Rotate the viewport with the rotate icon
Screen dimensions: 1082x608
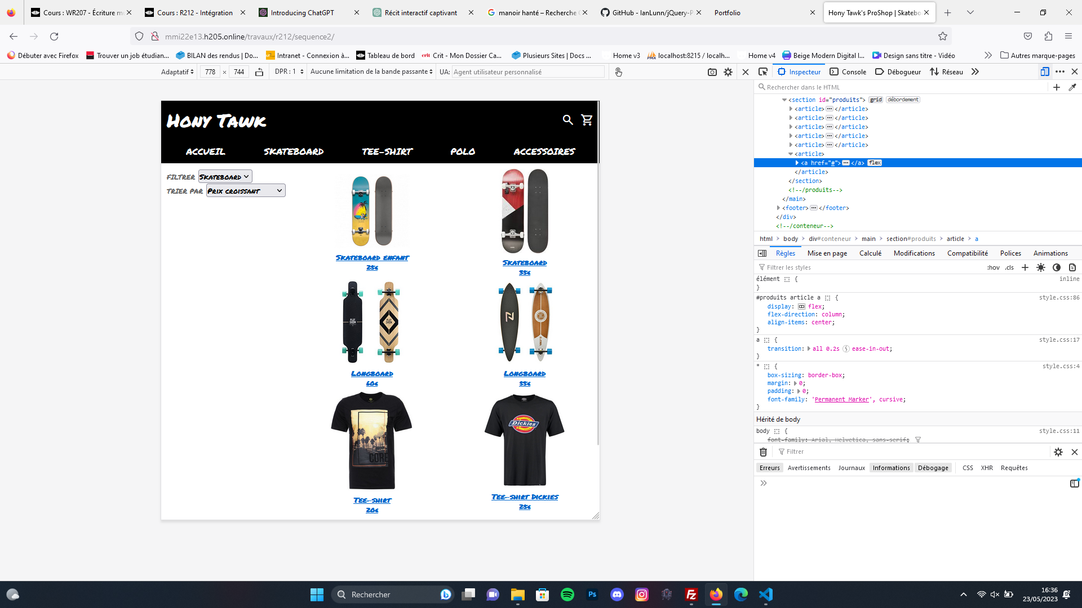pos(259,72)
